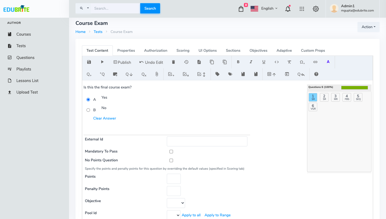Click the Clear Answer link

(104, 118)
